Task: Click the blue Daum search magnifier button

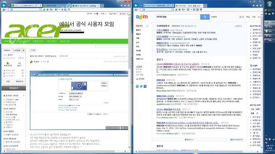Action: click(x=205, y=17)
